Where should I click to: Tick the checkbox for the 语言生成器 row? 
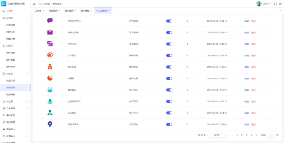pyautogui.click(x=39, y=32)
